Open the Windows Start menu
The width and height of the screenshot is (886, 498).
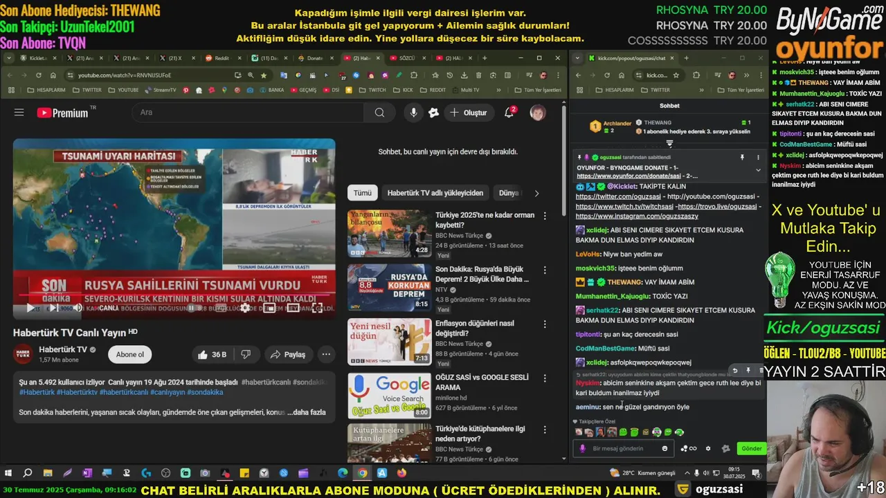point(8,473)
